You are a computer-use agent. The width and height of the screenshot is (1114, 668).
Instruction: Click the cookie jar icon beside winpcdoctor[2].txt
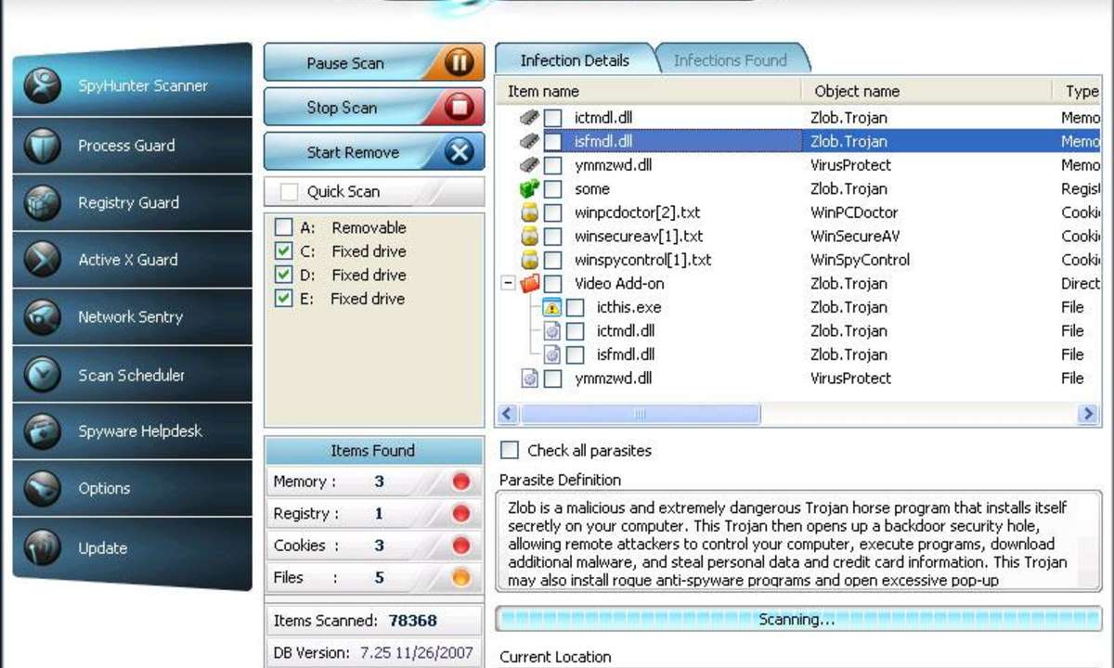click(529, 212)
